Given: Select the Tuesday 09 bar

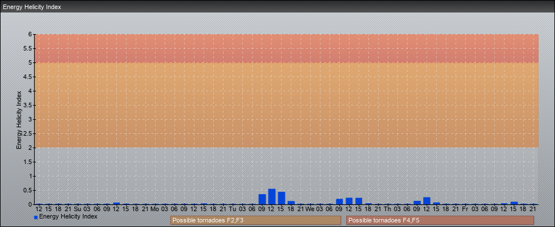Looking at the screenshot, I should 262,199.
